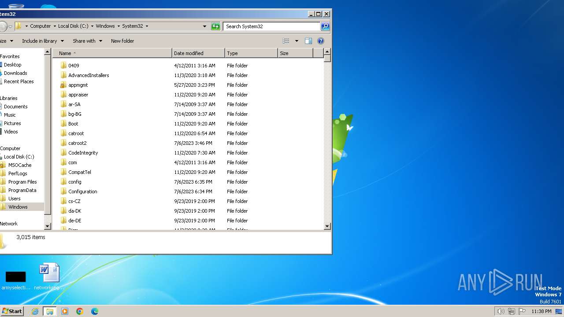Click the clock showing 11:38 PM
Viewport: 564px width, 317px height.
coord(541,311)
